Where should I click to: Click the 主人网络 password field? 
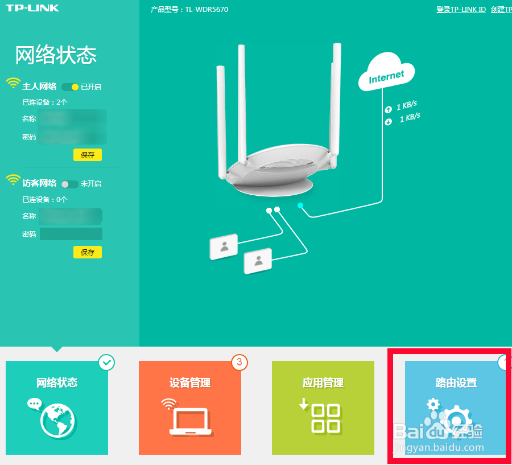(72, 137)
